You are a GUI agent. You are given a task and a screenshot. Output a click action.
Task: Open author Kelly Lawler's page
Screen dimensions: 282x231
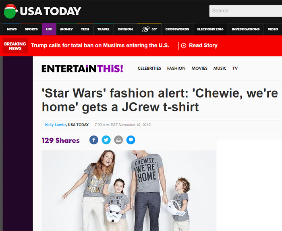point(56,125)
